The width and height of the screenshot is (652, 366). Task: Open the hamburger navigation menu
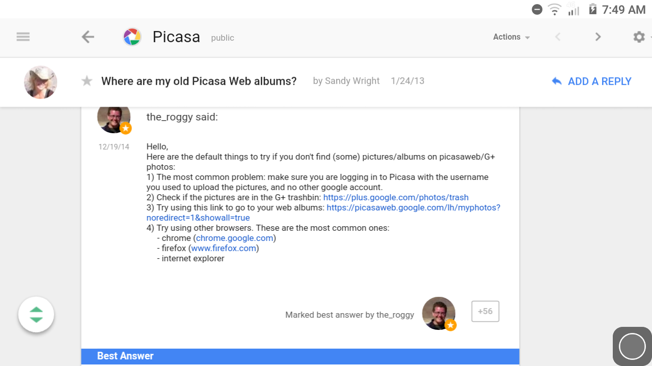pyautogui.click(x=23, y=37)
